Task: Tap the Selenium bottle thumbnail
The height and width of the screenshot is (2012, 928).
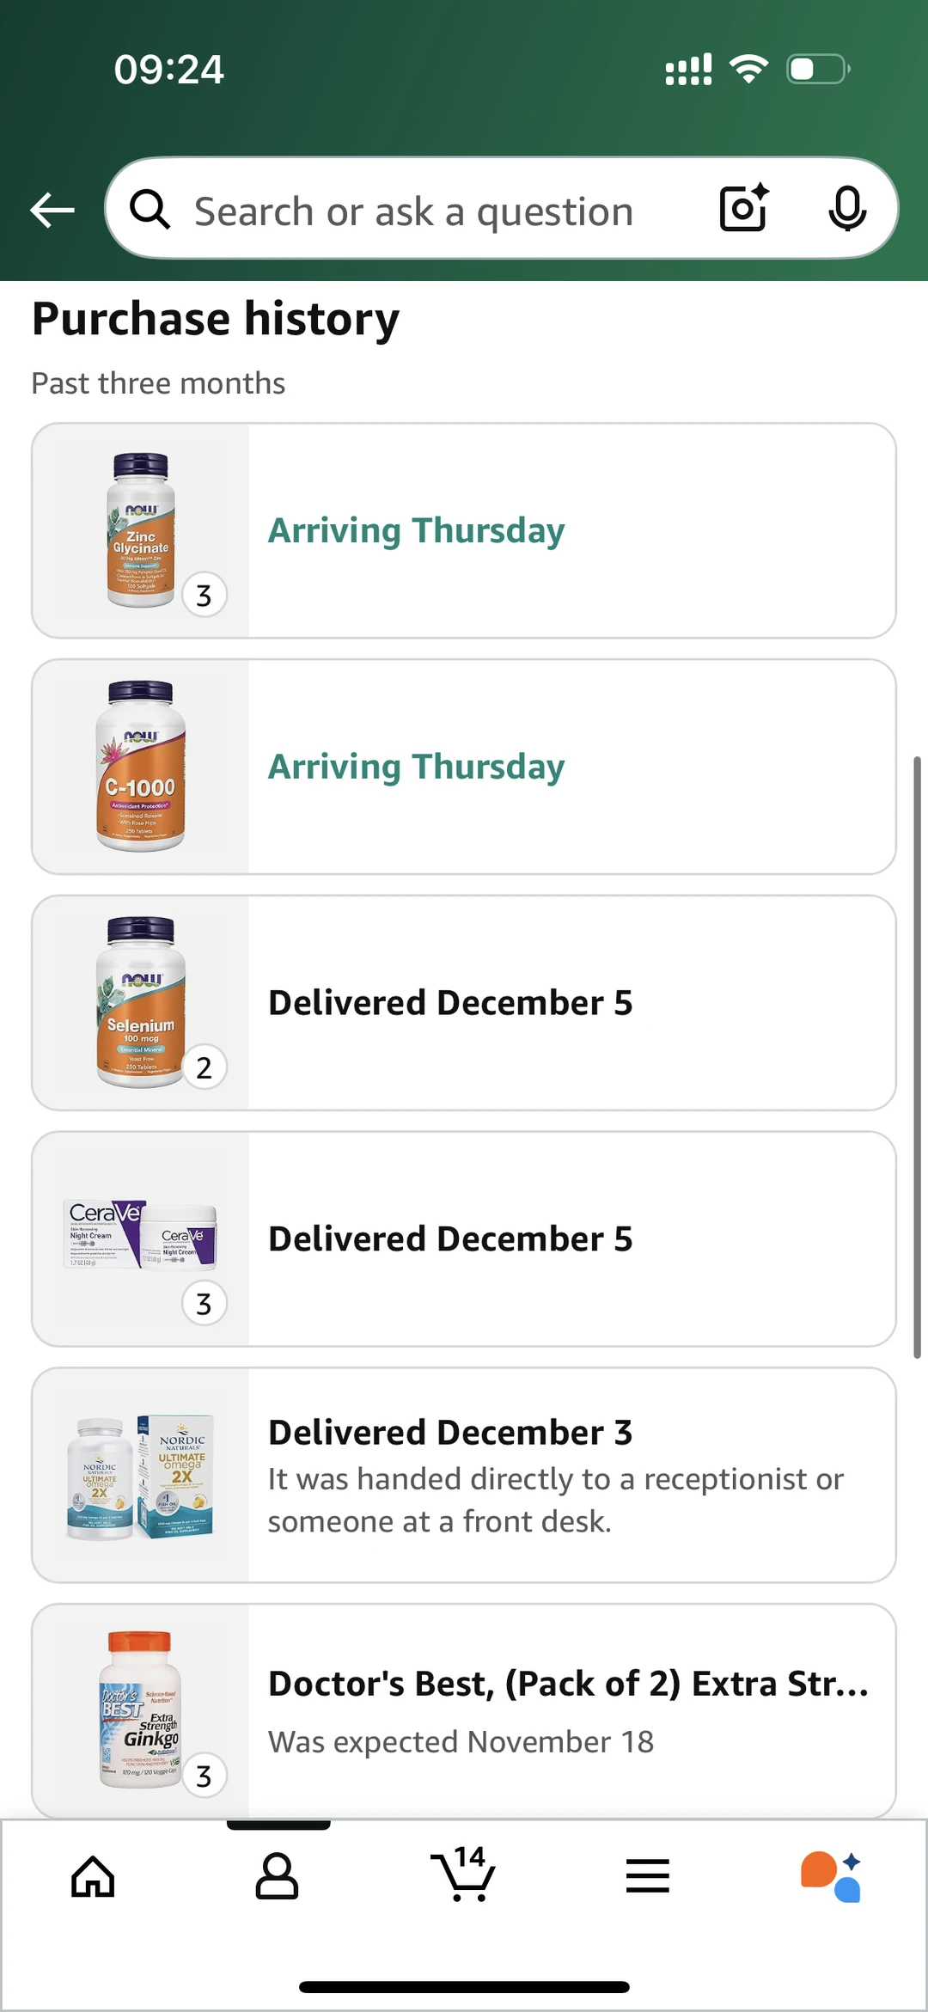Action: tap(141, 1002)
